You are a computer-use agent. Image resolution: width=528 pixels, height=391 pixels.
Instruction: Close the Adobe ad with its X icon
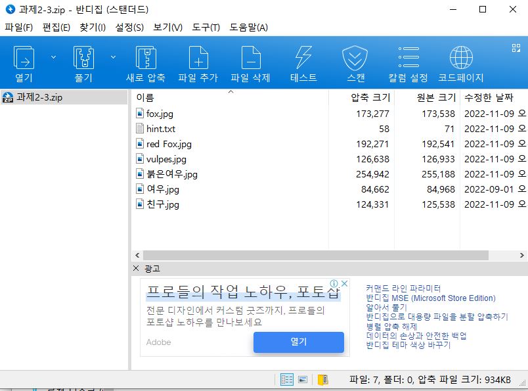[345, 283]
